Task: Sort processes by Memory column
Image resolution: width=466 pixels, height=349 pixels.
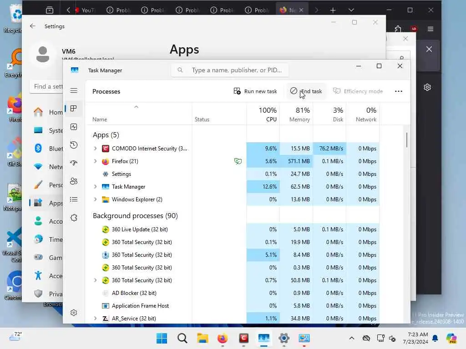Action: [296, 114]
